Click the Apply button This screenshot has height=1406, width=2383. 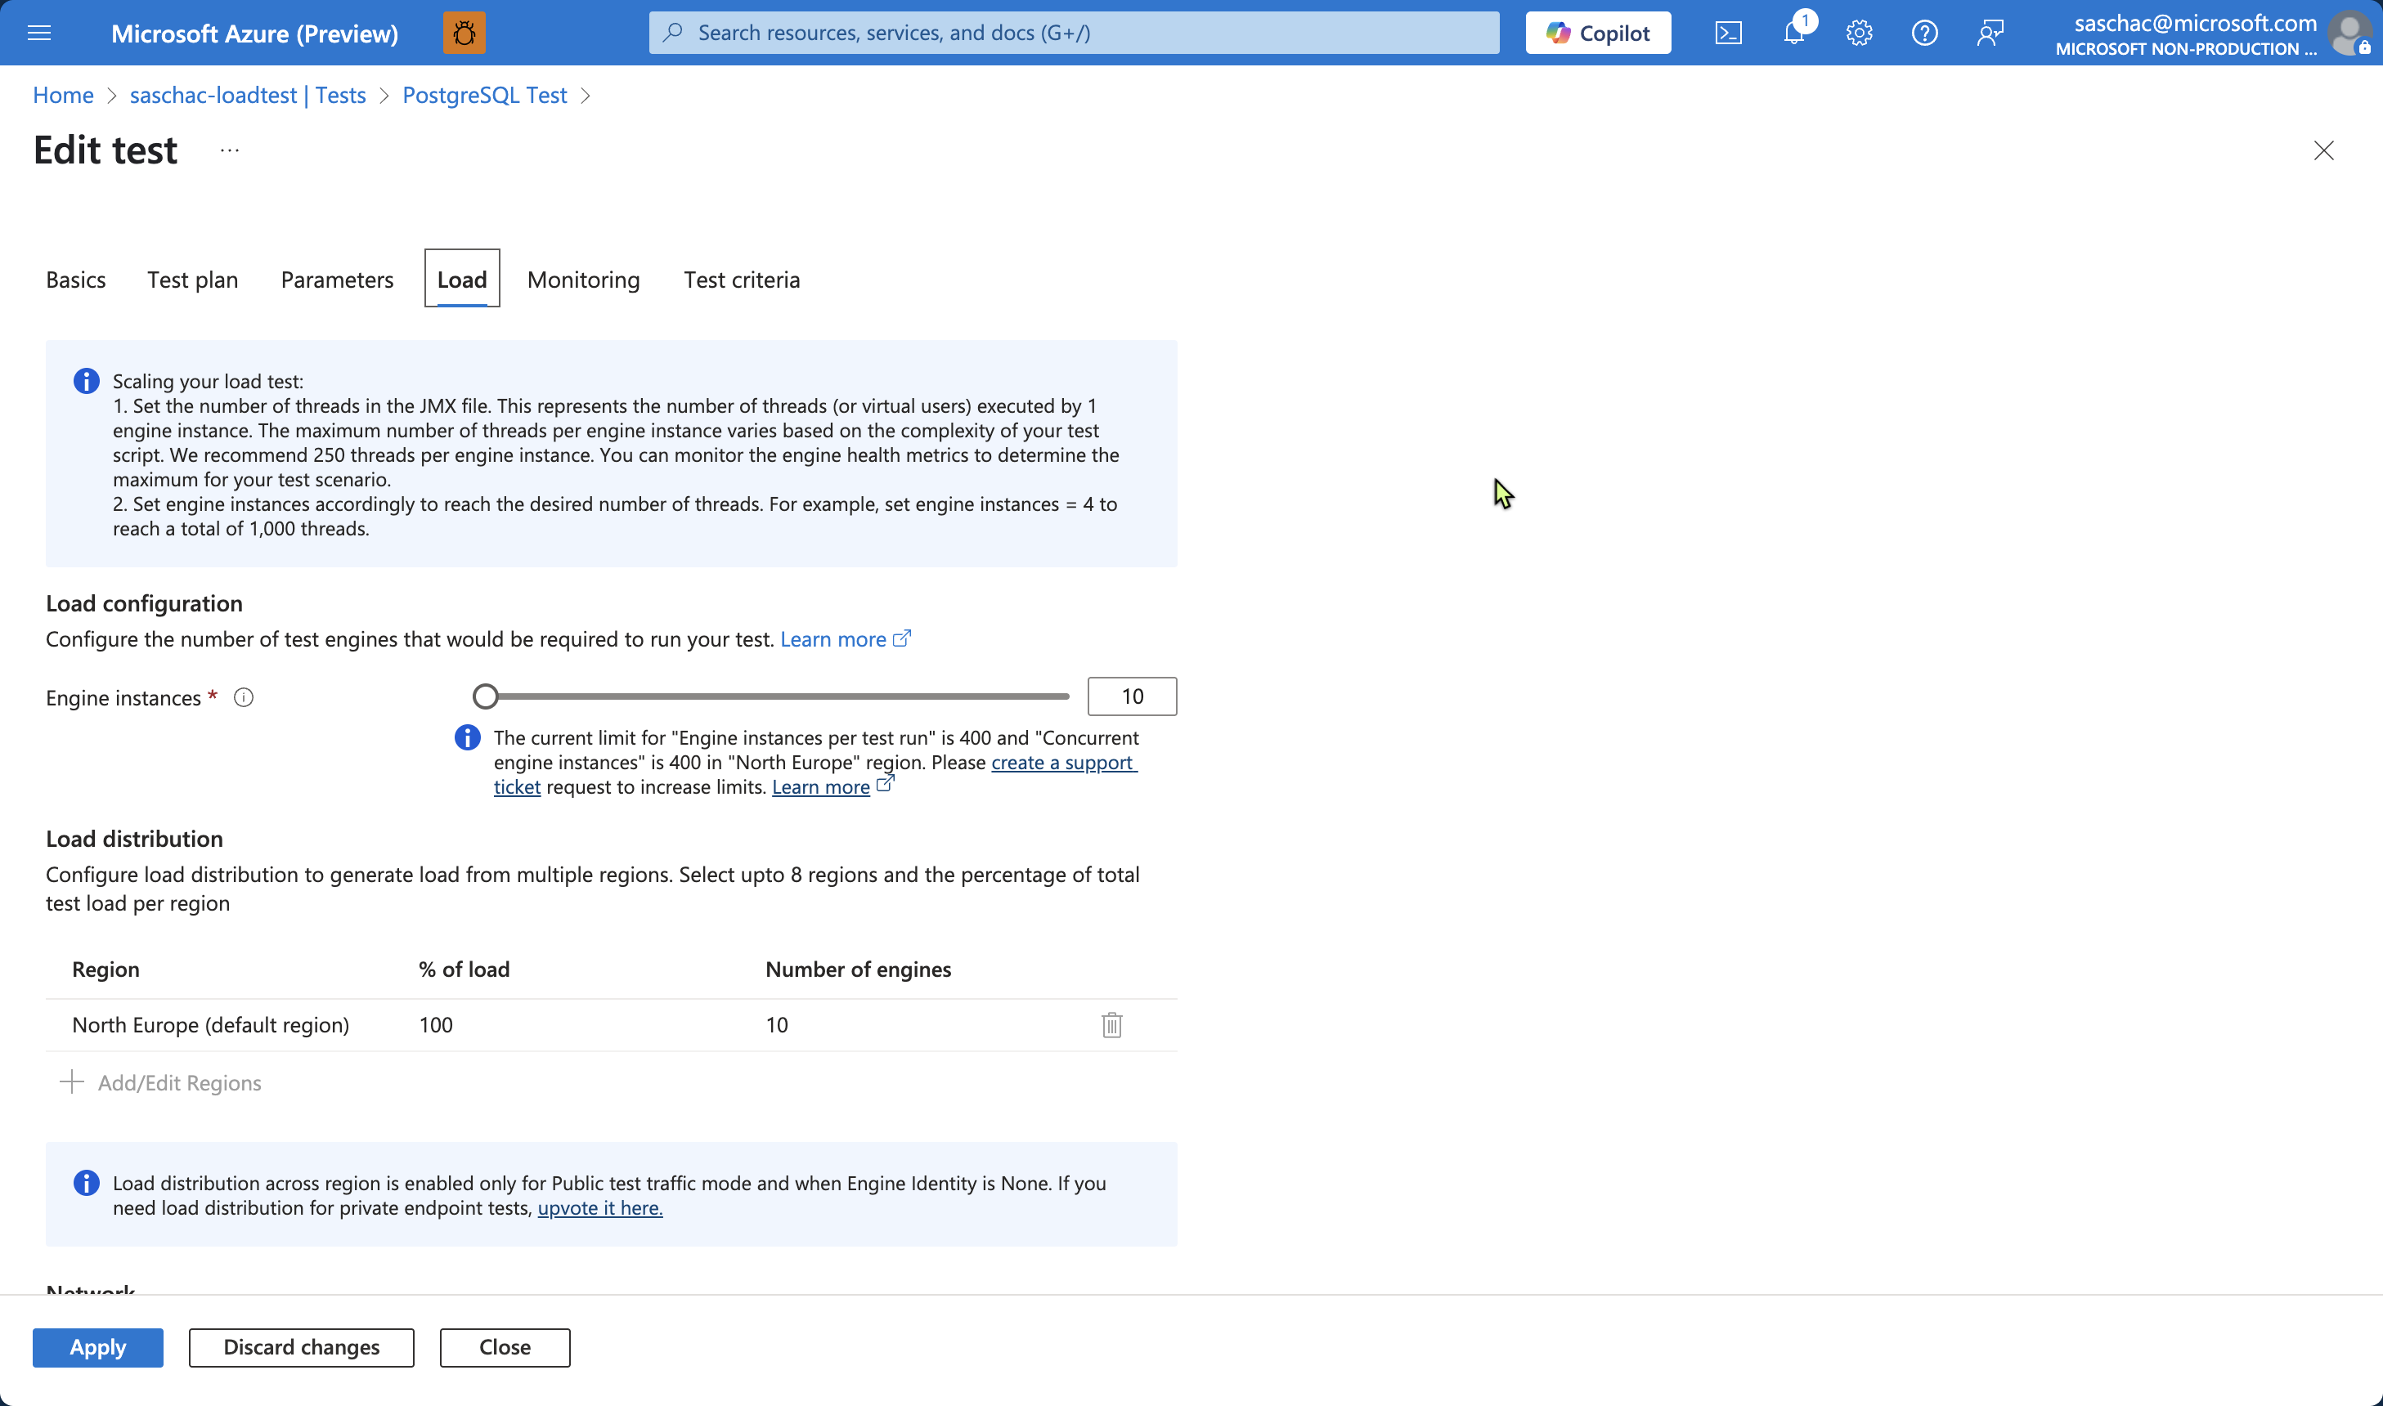[x=97, y=1347]
